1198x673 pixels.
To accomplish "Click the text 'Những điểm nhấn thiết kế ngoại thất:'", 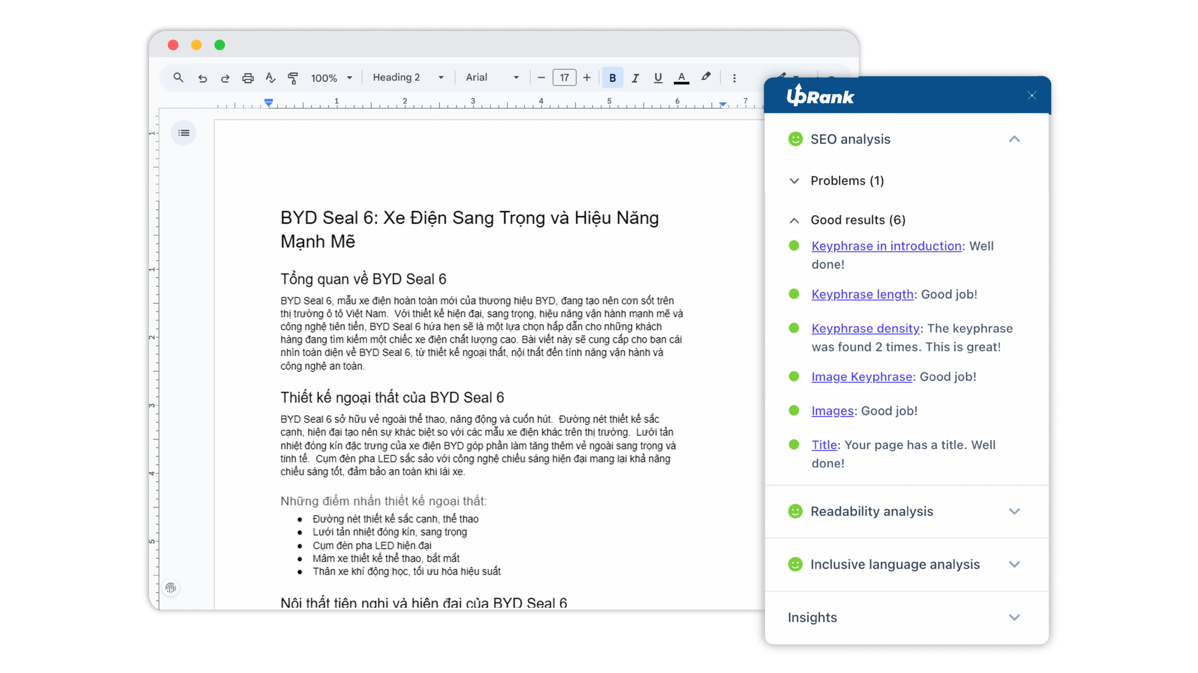I will point(383,501).
